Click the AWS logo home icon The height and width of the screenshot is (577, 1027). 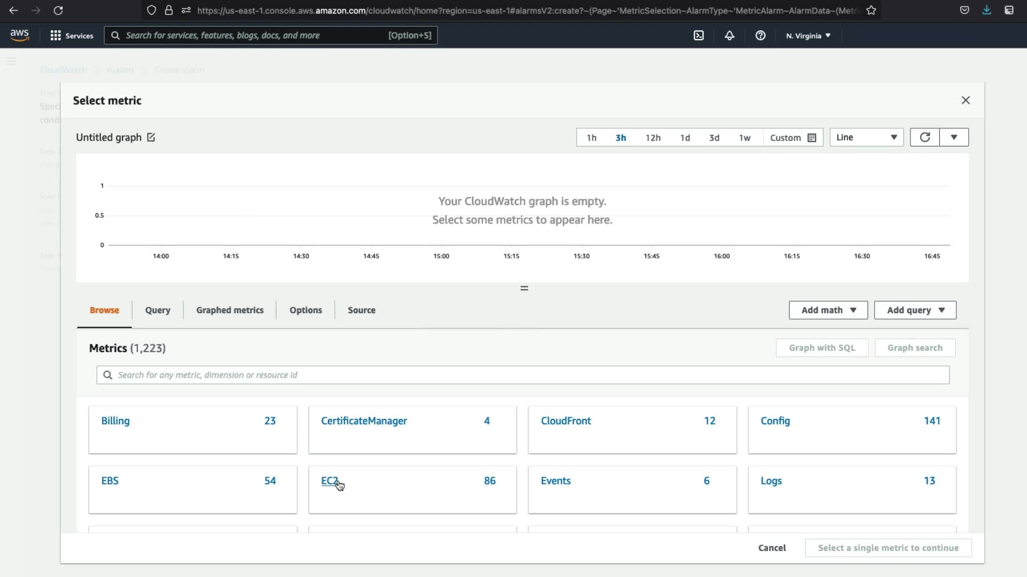coord(20,35)
